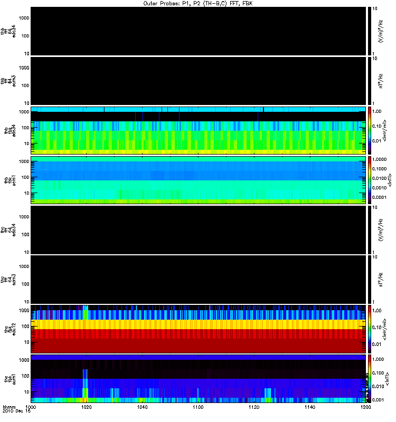Viewport: 396px width, 422px height.
Task: Click the thc fbk scm1 rainbow color bar
Action: point(370,379)
